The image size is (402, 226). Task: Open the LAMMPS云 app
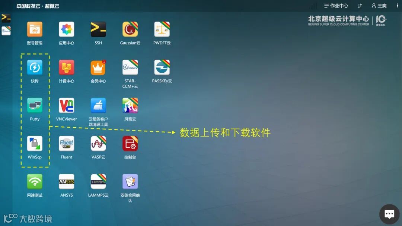tap(98, 181)
